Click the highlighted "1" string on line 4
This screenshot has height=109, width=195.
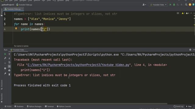44,29
